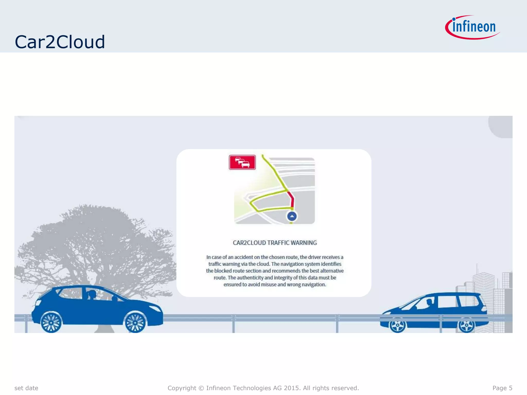The width and height of the screenshot is (527, 395).
Task: Click the Infineon copyright footer text
Action: point(263,388)
